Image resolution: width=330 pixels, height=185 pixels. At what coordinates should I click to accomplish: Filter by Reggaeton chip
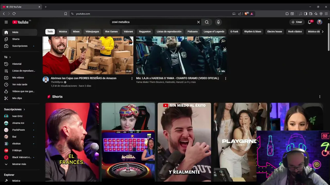coord(145,32)
